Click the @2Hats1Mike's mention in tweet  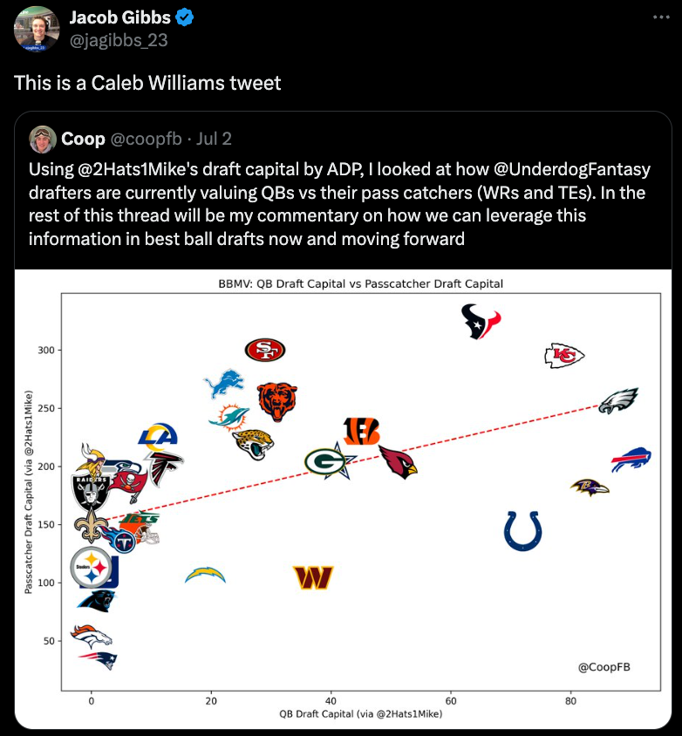(138, 169)
